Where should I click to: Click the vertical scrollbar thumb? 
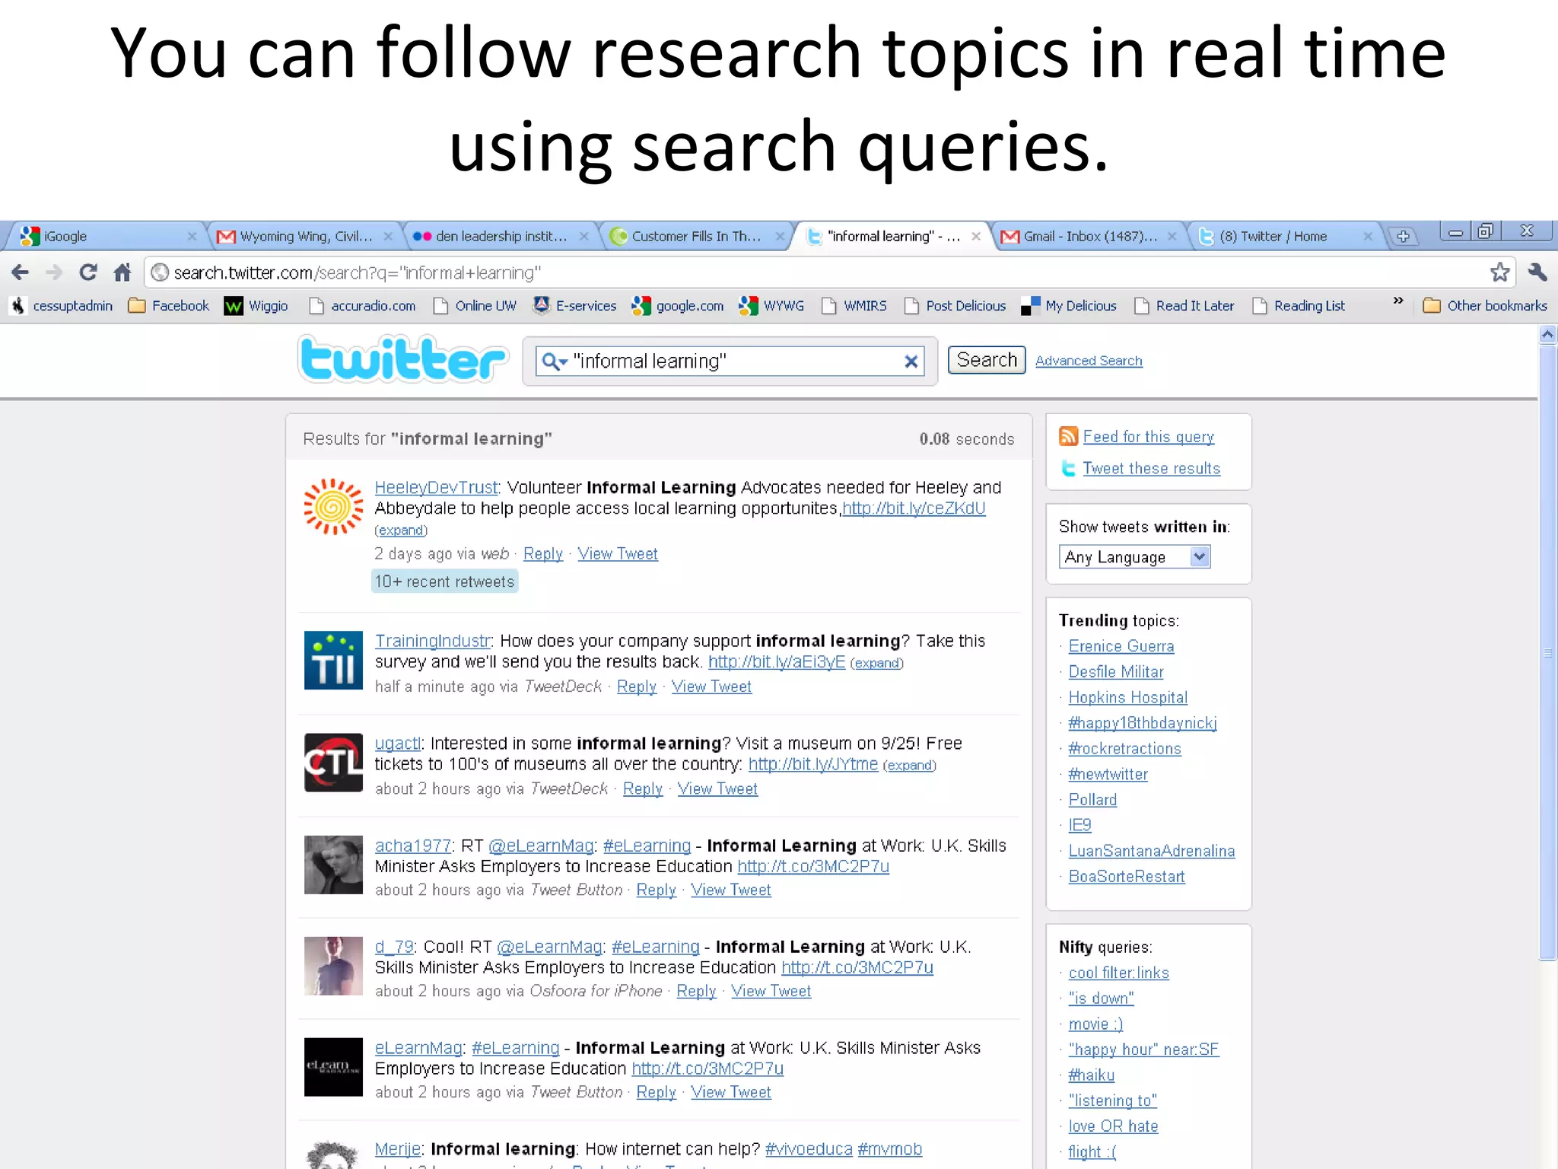[1547, 651]
